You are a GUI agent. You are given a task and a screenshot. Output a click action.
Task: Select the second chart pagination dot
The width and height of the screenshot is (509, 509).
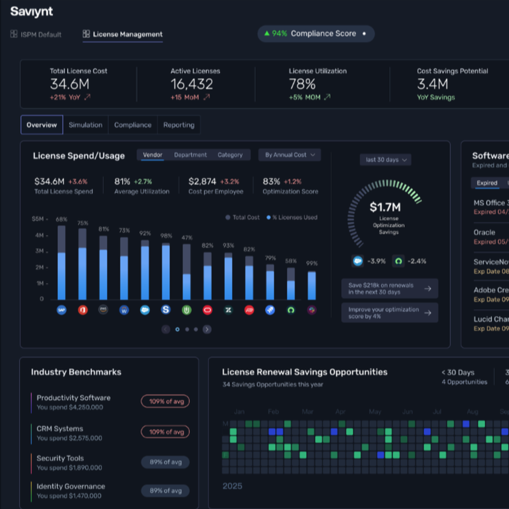tap(187, 329)
